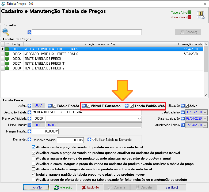Click the Desconto Máximo field
This screenshot has height=192, width=209.
(x=70, y=140)
